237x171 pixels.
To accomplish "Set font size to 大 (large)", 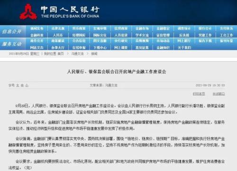I will pos(18,85).
